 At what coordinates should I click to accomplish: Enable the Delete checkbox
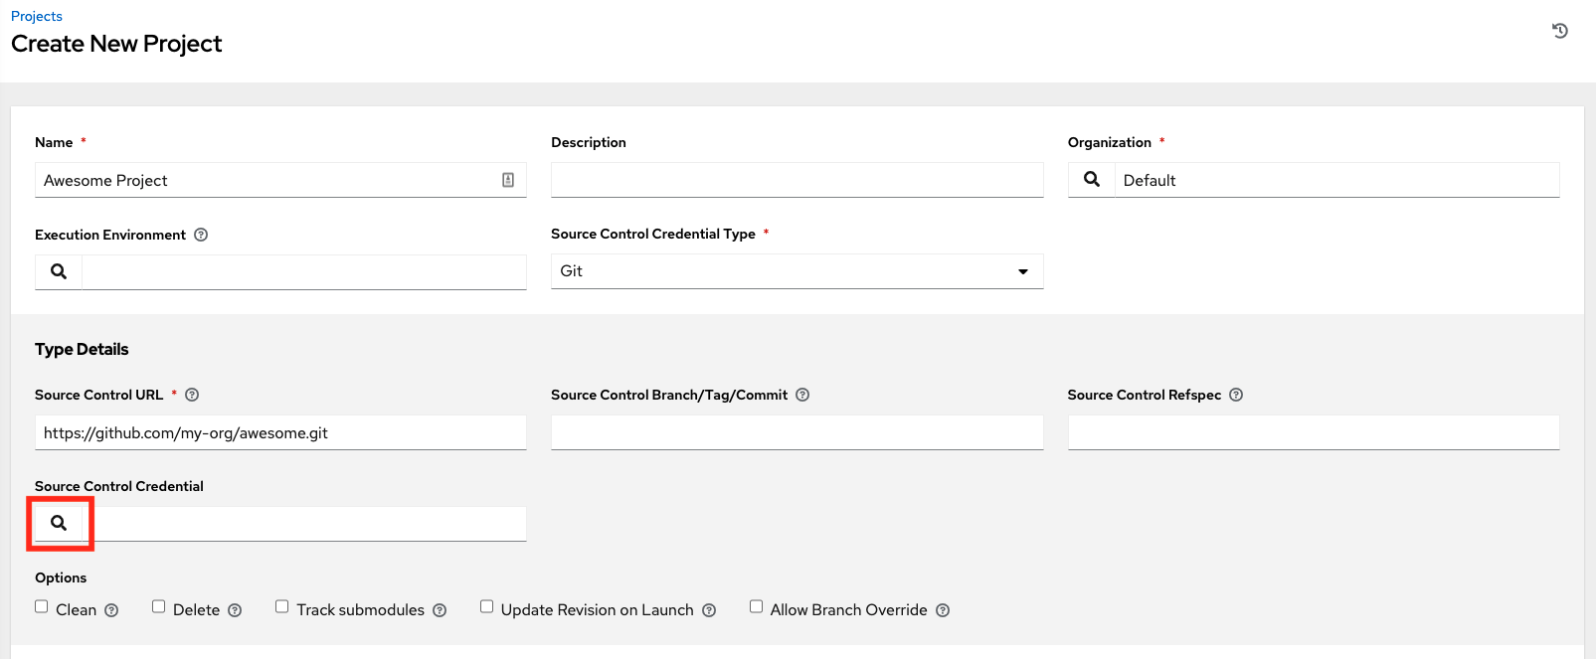coord(158,606)
